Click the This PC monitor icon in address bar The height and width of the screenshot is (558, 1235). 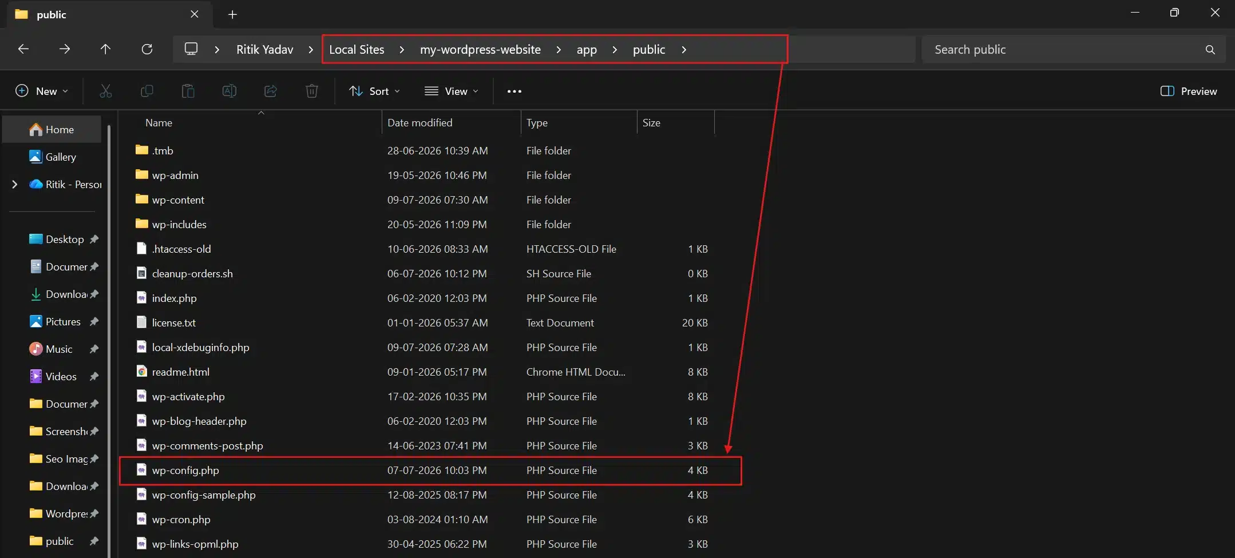point(191,49)
